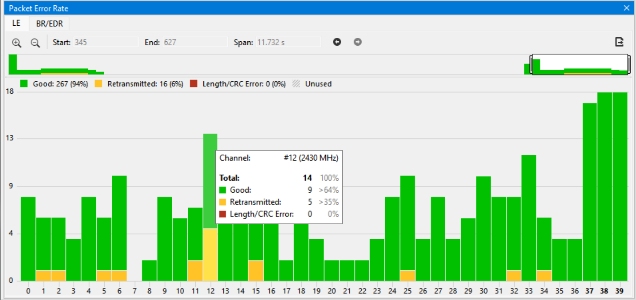
Task: Click the yellow retransmitted segment of channel 15
Action: (x=256, y=271)
